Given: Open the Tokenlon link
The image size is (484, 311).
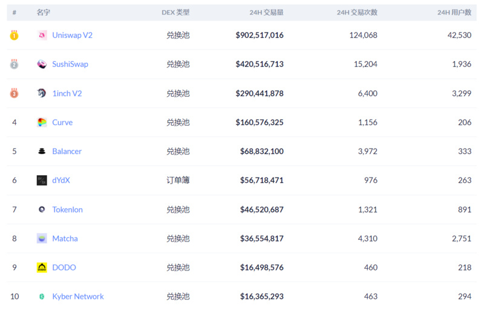Looking at the screenshot, I should [67, 210].
